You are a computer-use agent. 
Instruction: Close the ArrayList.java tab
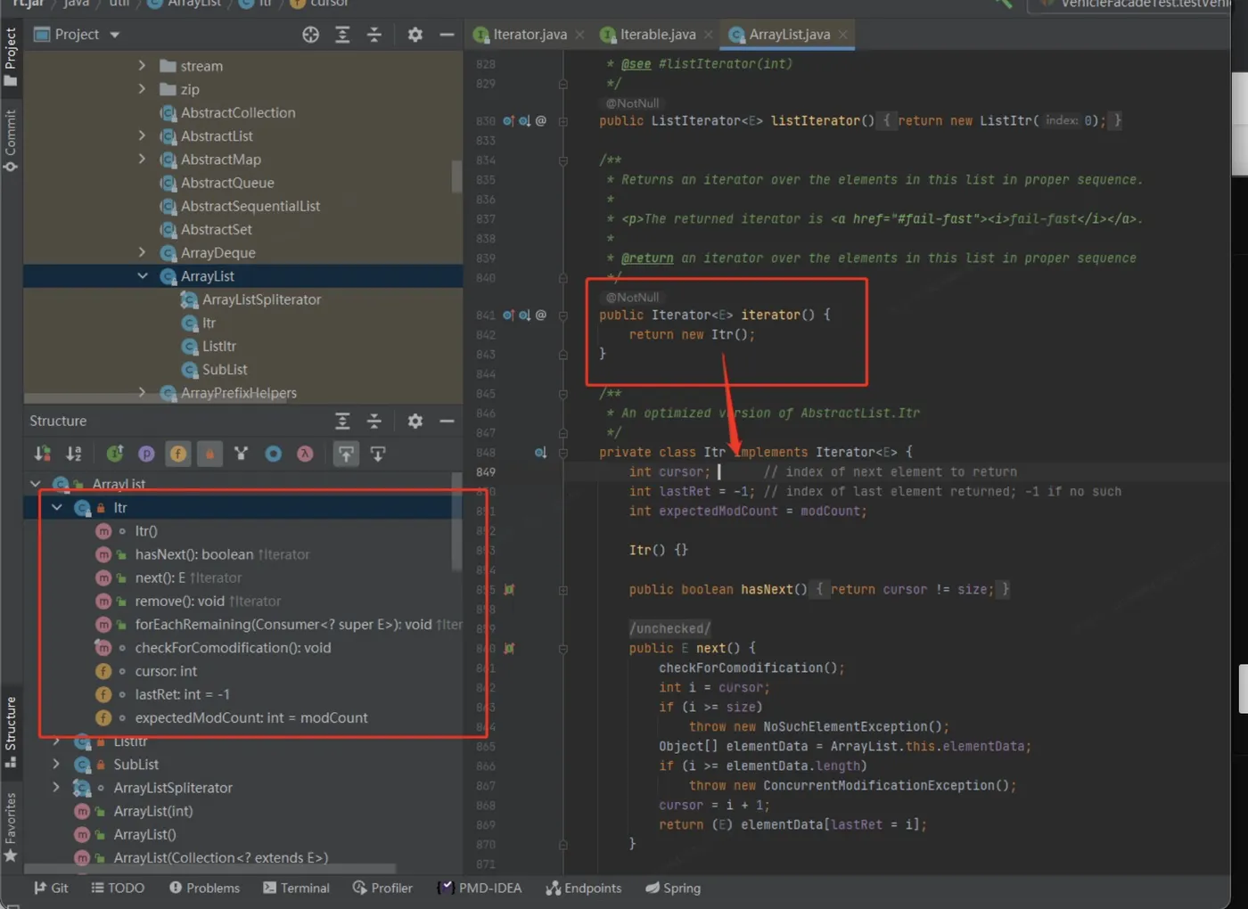pyautogui.click(x=842, y=35)
